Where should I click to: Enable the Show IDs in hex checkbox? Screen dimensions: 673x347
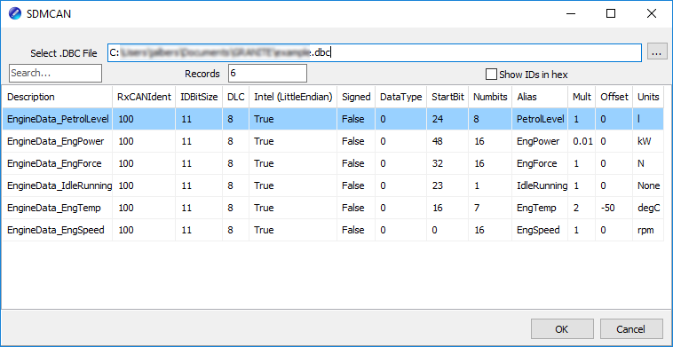point(491,75)
